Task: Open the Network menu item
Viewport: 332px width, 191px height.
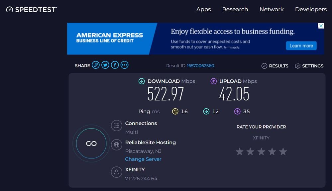Action: [x=272, y=9]
